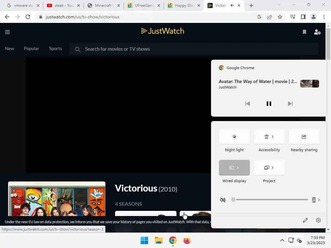Open the JustWatch hamburger menu
The width and height of the screenshot is (331, 248).
[7, 32]
